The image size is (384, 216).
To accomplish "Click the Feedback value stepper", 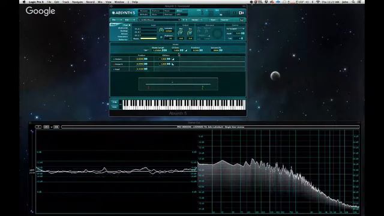I will coord(201,50).
